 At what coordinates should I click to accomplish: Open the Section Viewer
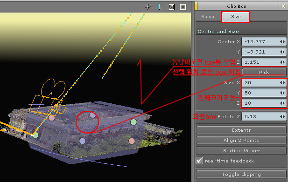[x=241, y=150]
